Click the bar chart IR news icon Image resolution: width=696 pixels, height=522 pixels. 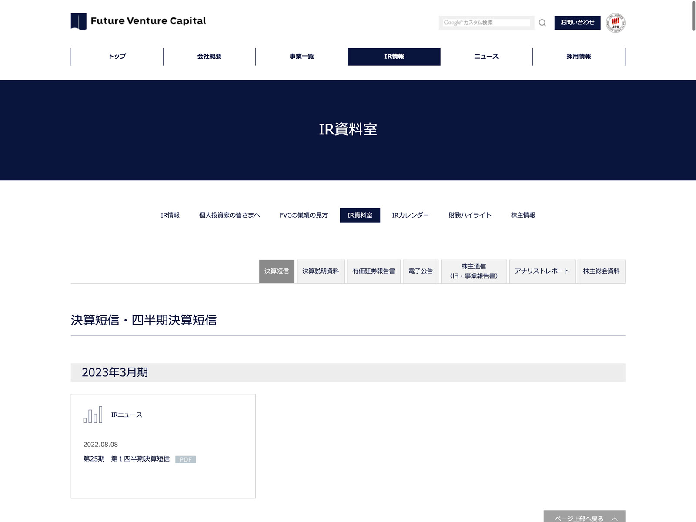coord(93,415)
